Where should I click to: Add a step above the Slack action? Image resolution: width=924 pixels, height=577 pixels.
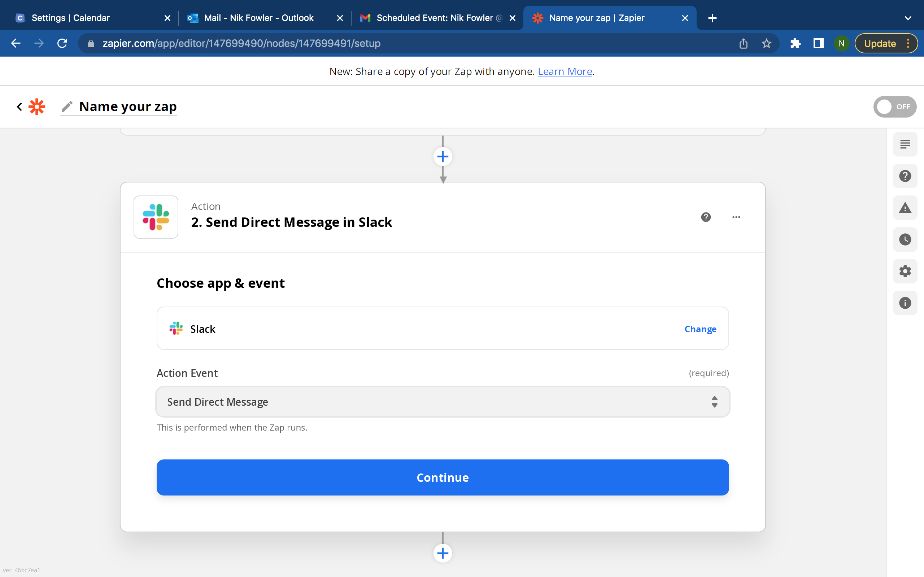[443, 157]
